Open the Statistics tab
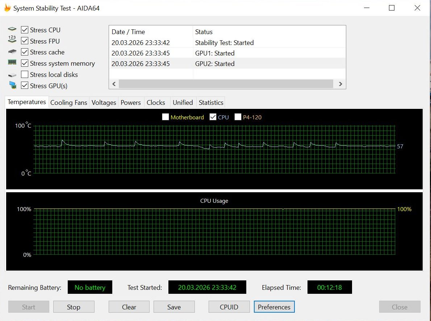This screenshot has height=321, width=431. 211,102
